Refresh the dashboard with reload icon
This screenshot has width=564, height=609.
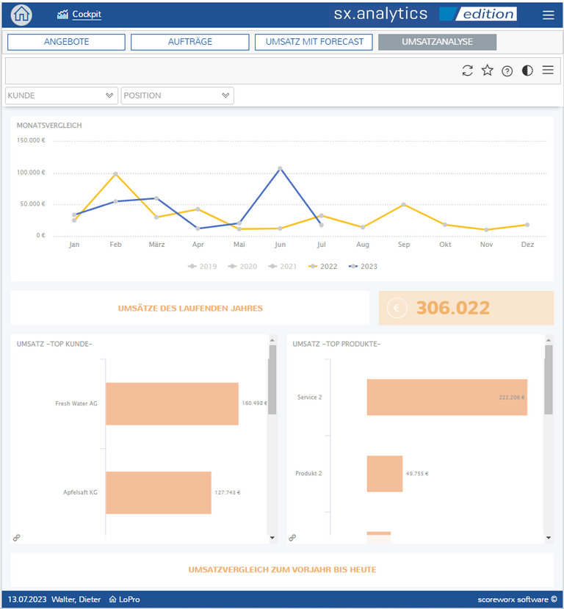(x=467, y=71)
